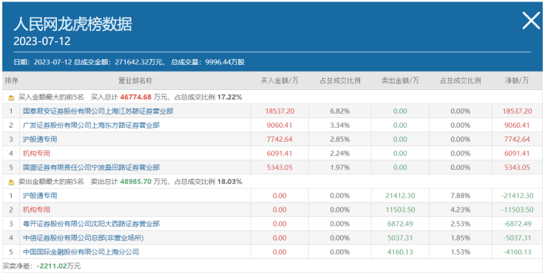Click sell ratio 7.88%

point(461,196)
